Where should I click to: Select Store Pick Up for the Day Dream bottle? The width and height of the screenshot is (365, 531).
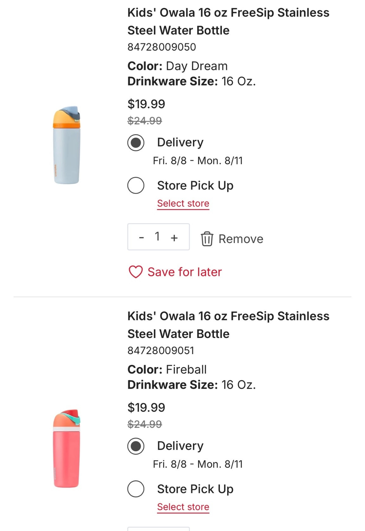(x=136, y=186)
